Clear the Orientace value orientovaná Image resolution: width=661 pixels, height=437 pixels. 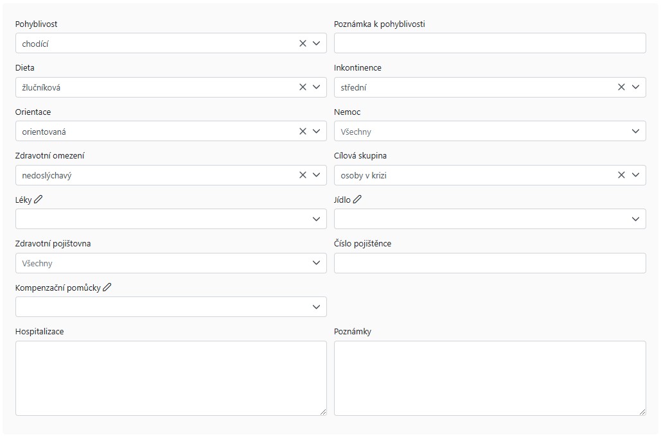pyautogui.click(x=303, y=132)
